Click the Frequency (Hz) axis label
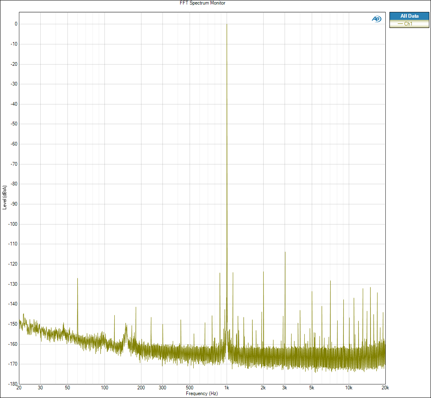Image resolution: width=431 pixels, height=398 pixels. click(x=202, y=393)
